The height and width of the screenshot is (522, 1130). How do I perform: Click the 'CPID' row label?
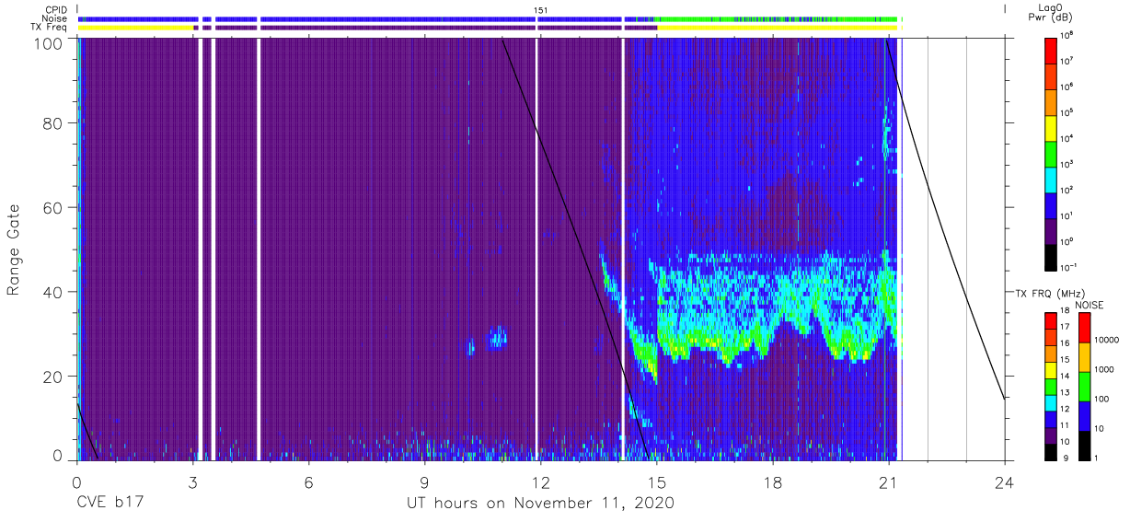point(57,9)
